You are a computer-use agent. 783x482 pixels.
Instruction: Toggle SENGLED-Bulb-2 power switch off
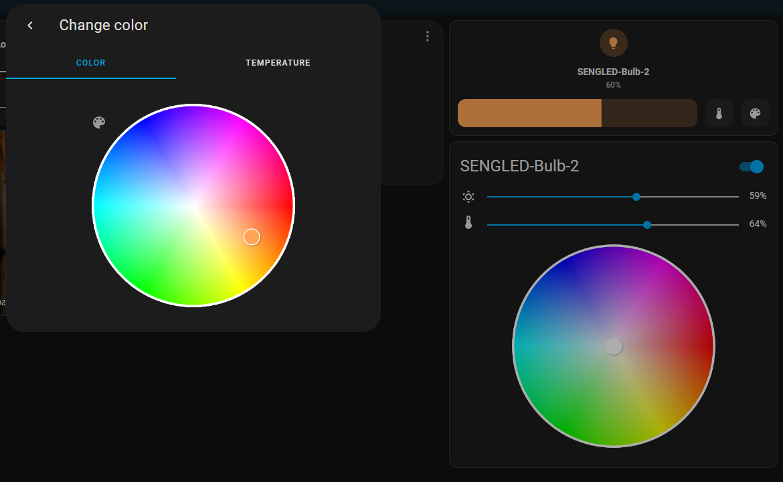point(752,166)
